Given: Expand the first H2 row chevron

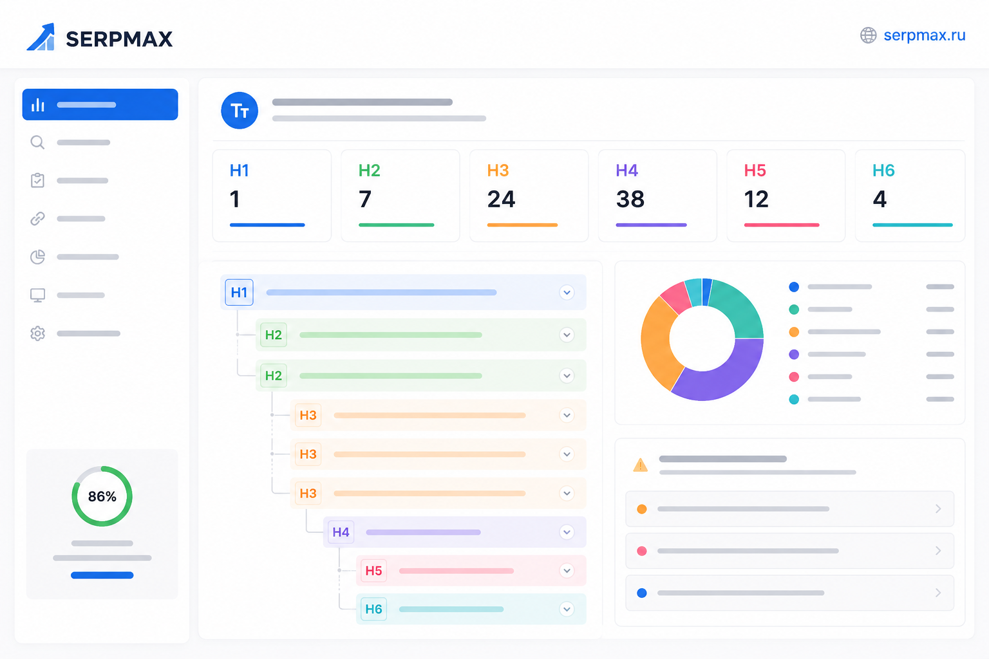Looking at the screenshot, I should 567,335.
